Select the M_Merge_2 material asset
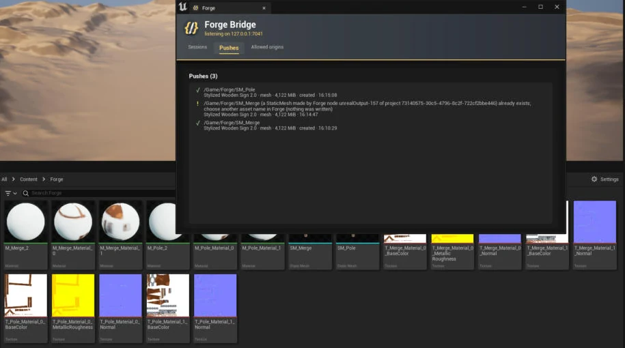The width and height of the screenshot is (625, 348). (26, 235)
